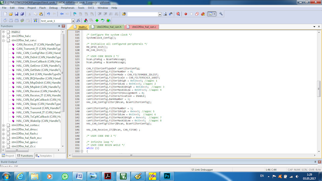Toggle the EN language indicator in tray
Screen dimensions: 322x181
262,176
